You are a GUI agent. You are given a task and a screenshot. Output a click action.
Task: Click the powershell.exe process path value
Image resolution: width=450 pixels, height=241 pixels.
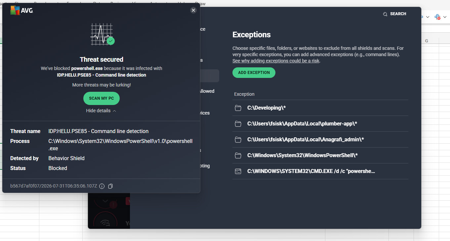click(120, 145)
